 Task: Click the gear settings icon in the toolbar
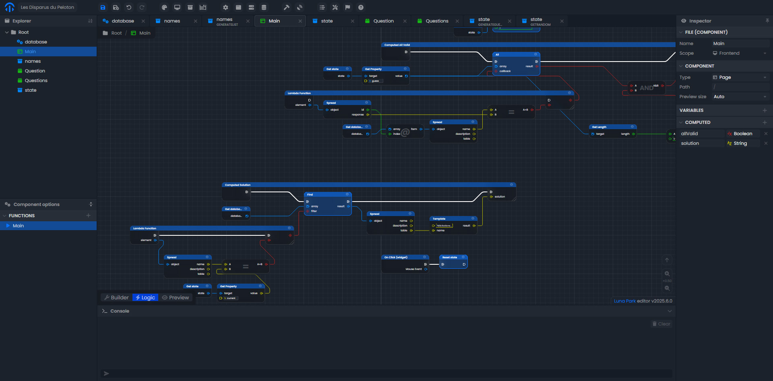click(x=225, y=7)
